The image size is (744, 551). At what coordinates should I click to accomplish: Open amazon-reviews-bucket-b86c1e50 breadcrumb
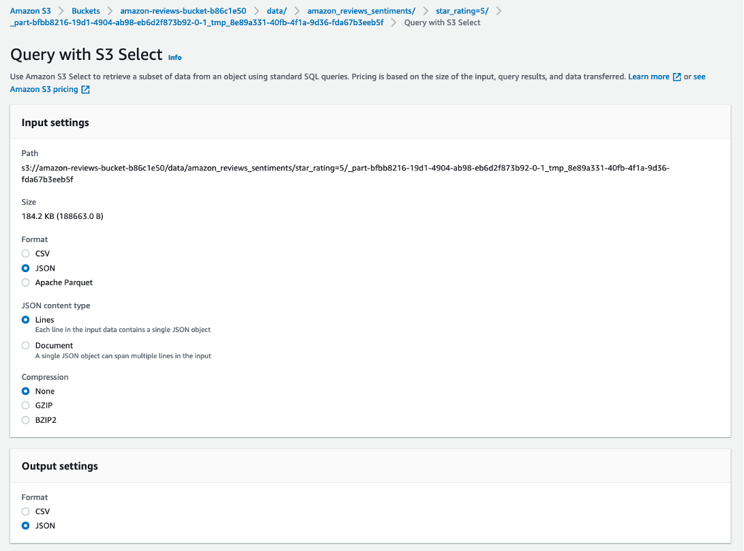tap(183, 11)
